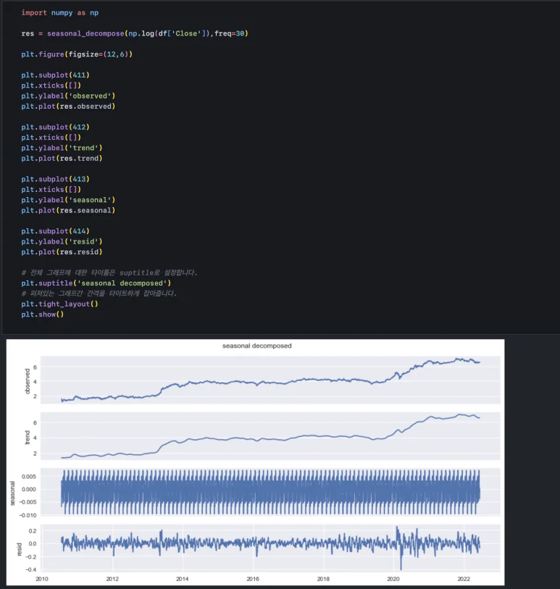Click the plt.ylabel('observed') line

click(x=68, y=96)
